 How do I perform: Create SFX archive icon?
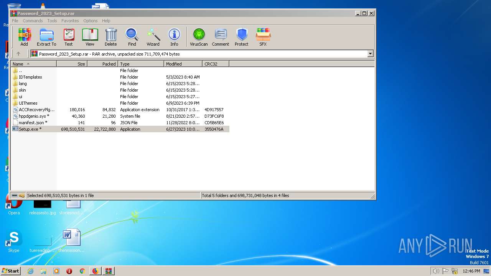(263, 37)
